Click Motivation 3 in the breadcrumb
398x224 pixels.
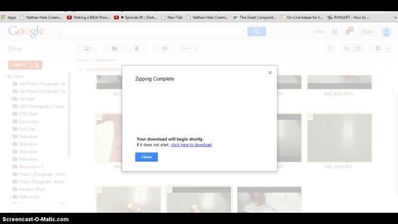(x=106, y=60)
